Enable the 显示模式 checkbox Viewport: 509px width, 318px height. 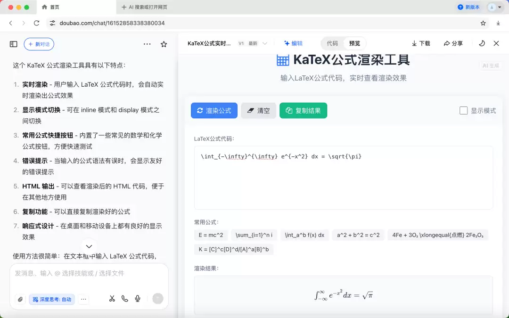(464, 111)
